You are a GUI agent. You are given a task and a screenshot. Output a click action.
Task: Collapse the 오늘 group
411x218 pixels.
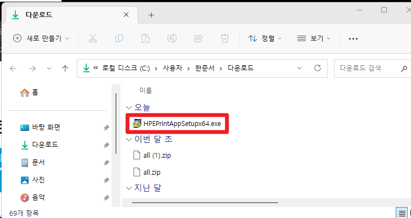129,107
